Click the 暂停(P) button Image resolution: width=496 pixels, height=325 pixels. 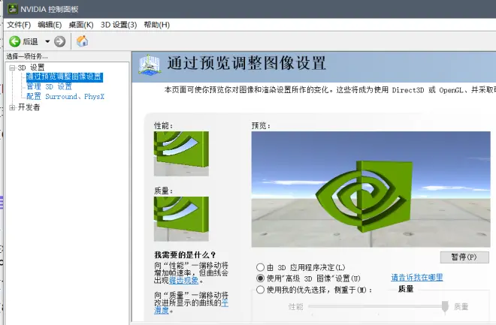pos(464,257)
